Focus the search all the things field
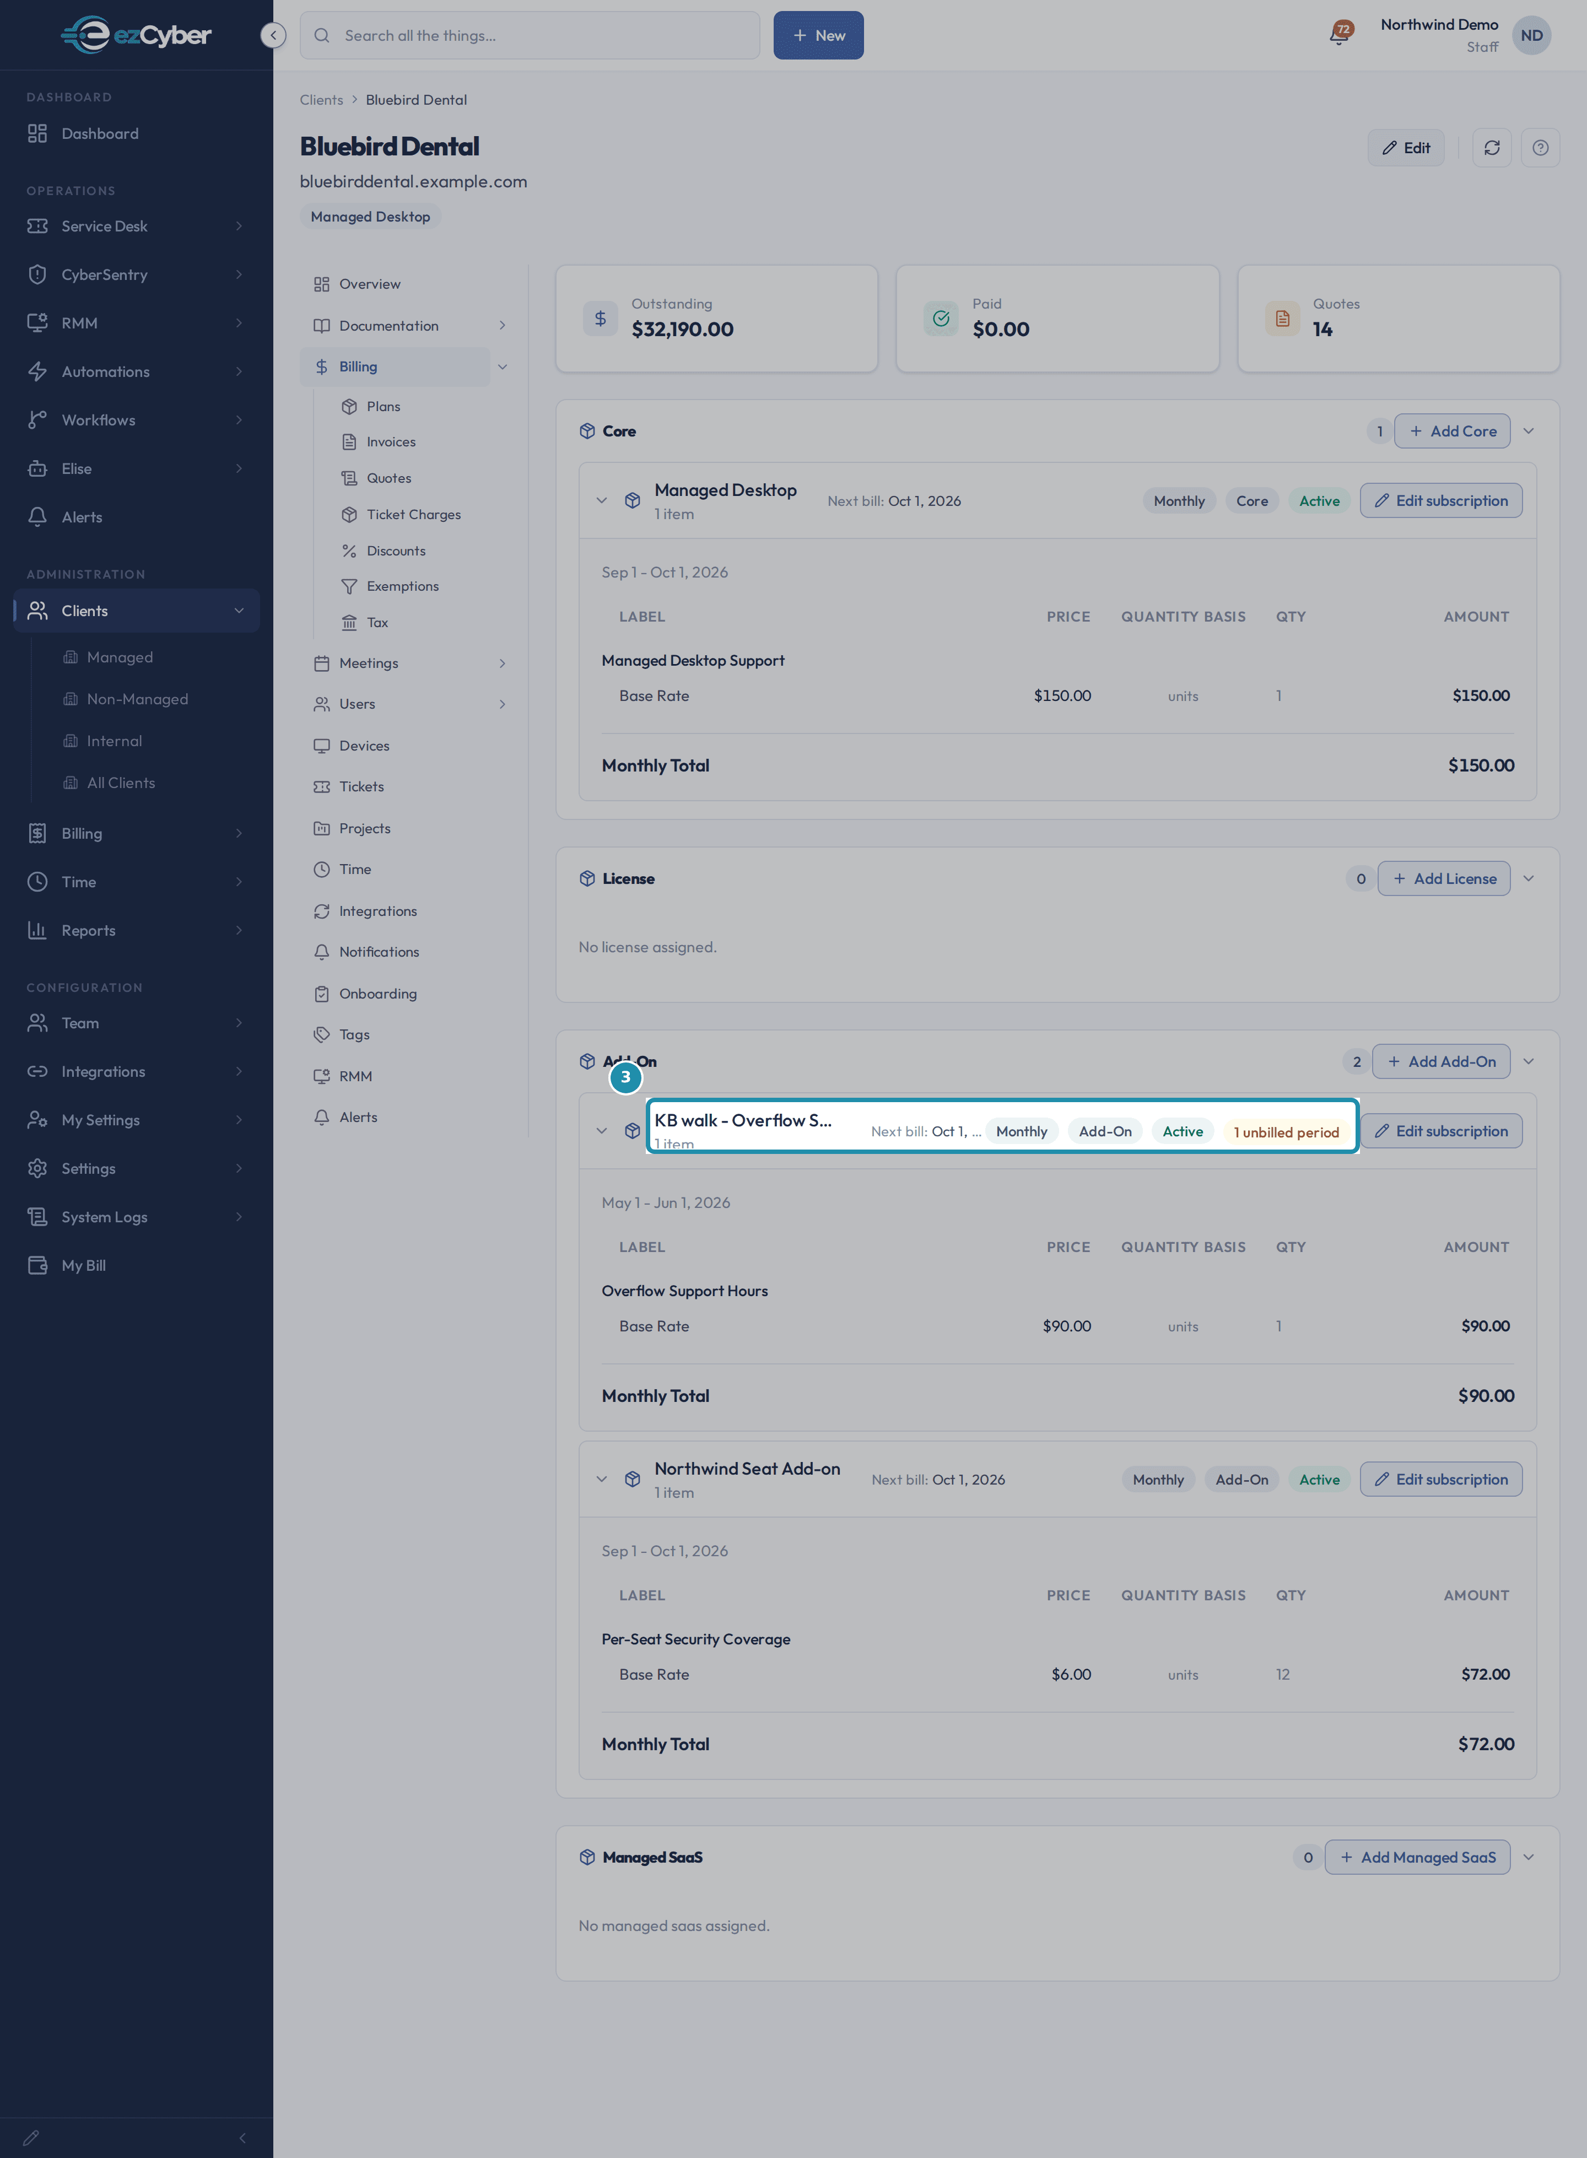1587x2158 pixels. click(x=530, y=36)
